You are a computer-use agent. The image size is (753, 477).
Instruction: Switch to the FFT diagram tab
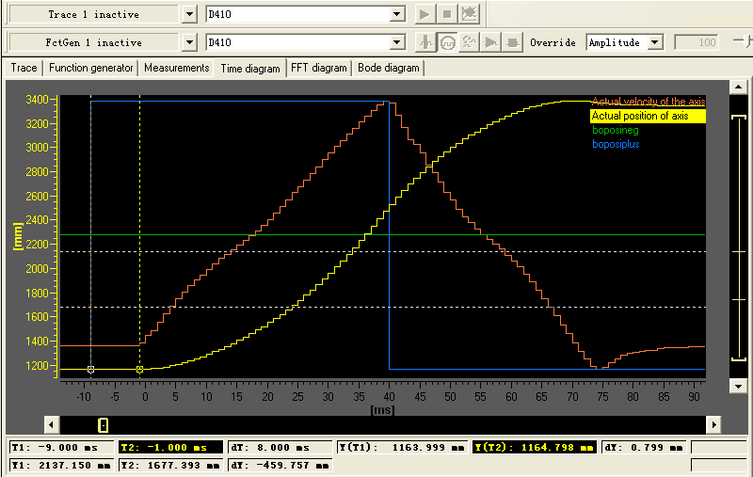pyautogui.click(x=319, y=68)
